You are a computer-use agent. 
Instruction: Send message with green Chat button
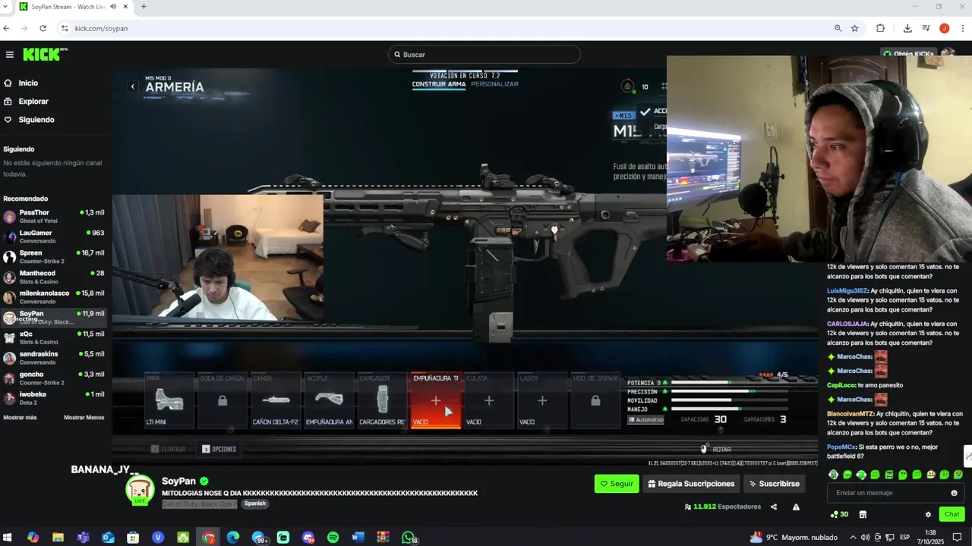[x=952, y=514]
